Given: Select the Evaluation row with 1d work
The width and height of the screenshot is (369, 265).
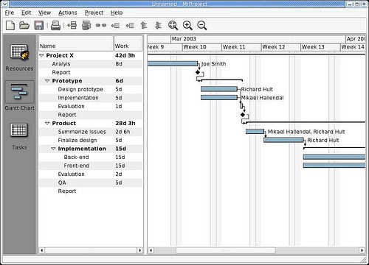Looking at the screenshot, I should [91, 106].
